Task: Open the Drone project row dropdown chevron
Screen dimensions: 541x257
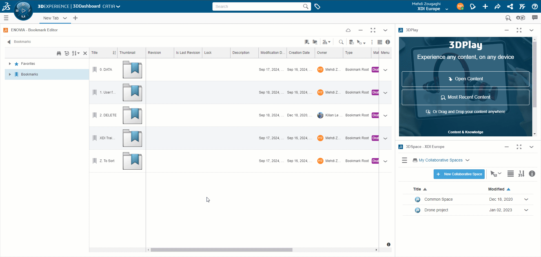Action: 526,210
